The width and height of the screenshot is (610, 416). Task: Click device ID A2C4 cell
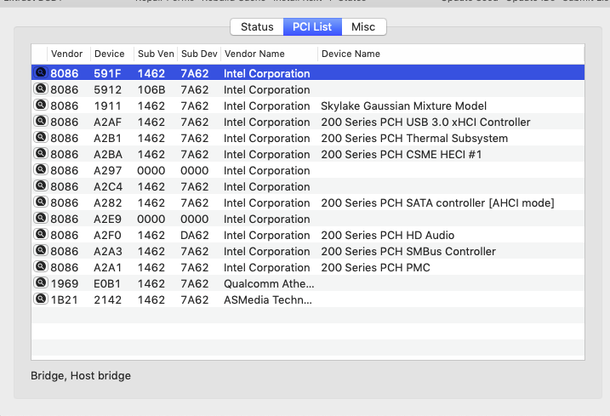click(x=108, y=187)
